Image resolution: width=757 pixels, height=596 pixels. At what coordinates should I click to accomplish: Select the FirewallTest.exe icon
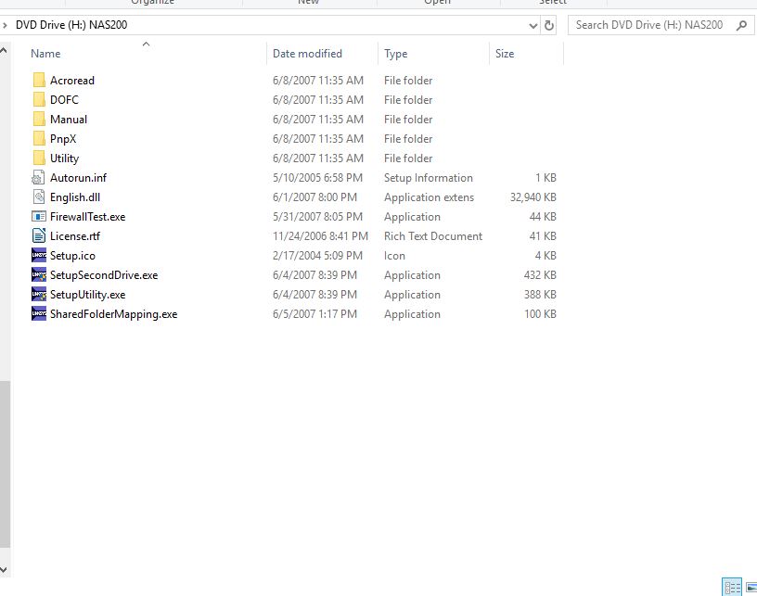pyautogui.click(x=38, y=217)
